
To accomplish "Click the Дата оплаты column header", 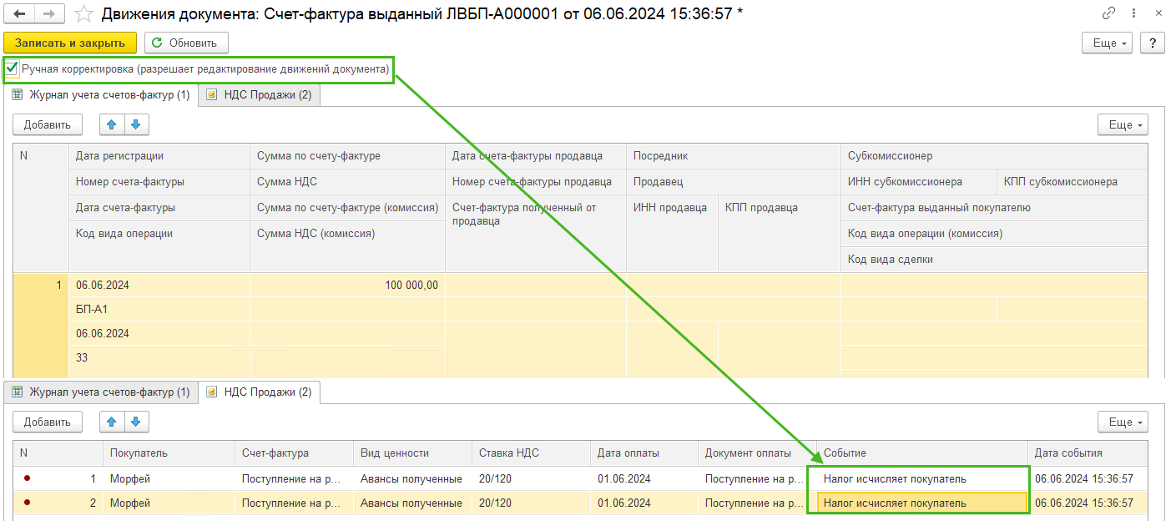I will (644, 453).
